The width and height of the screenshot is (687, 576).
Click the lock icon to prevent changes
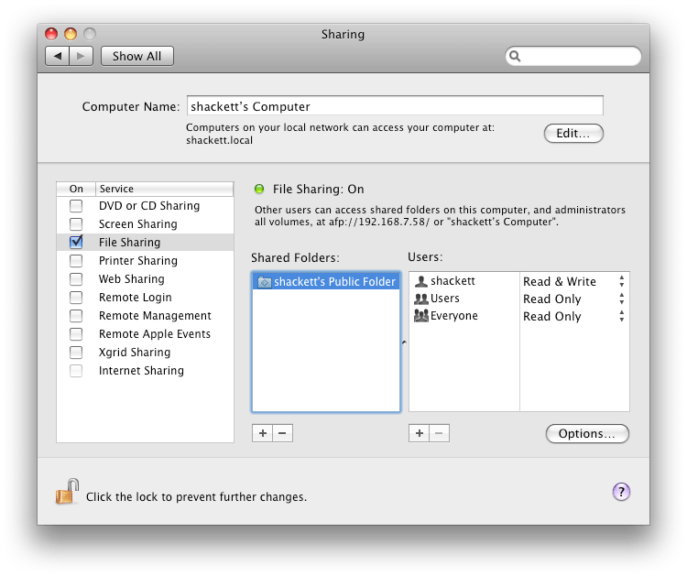[67, 492]
